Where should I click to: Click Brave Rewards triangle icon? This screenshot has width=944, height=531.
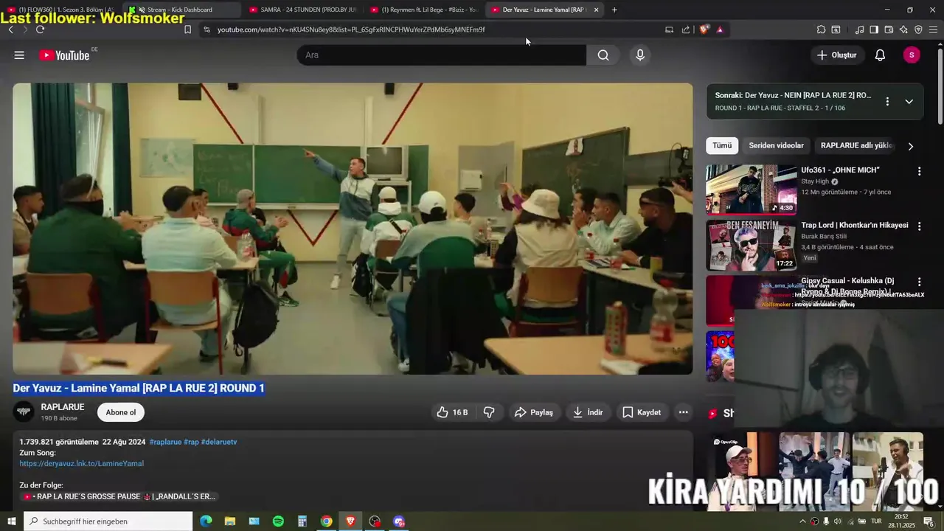[720, 29]
